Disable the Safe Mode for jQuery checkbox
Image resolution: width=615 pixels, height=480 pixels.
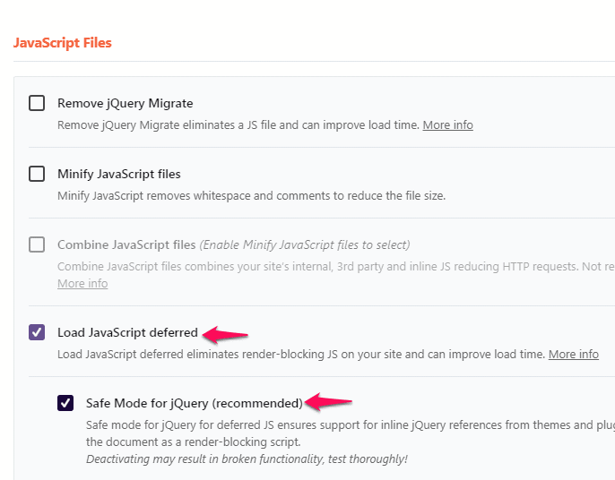tap(65, 403)
